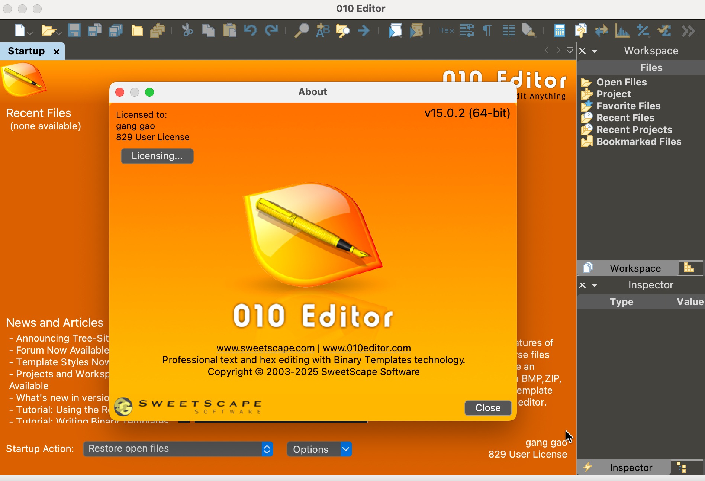Click the Undo arrow icon
The width and height of the screenshot is (705, 481).
[x=250, y=30]
